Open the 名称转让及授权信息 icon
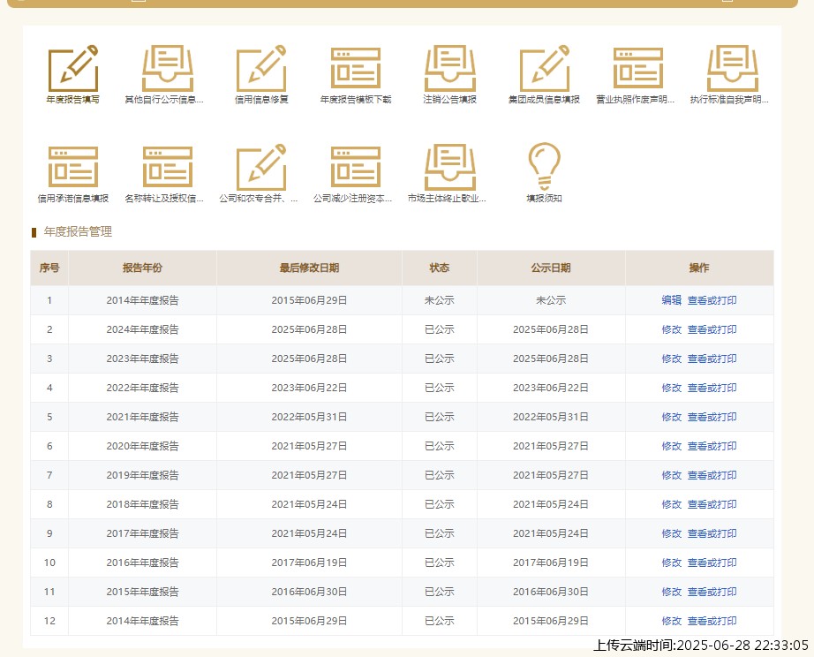The height and width of the screenshot is (657, 814). 168,167
